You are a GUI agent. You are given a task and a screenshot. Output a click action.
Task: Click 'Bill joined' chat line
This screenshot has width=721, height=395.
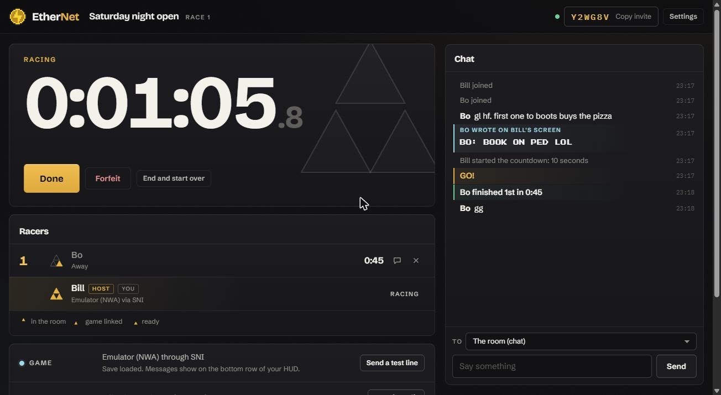coord(476,86)
